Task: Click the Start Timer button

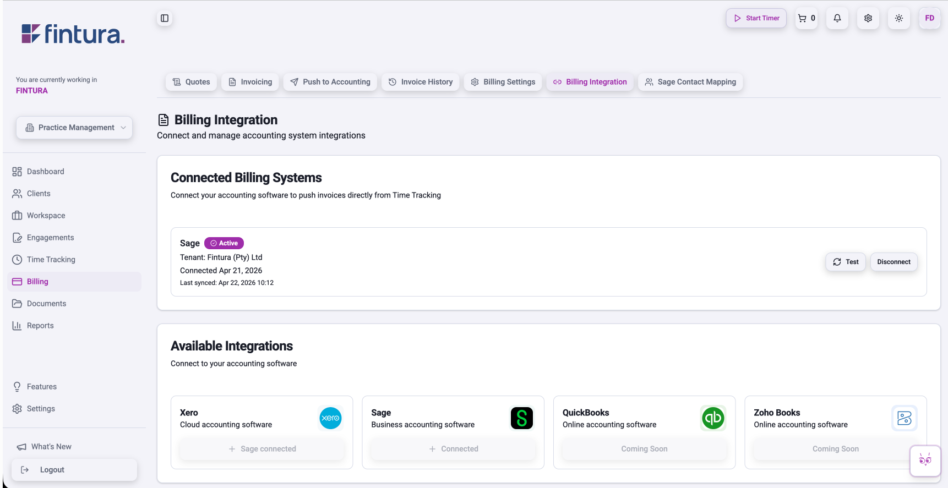Action: (756, 18)
